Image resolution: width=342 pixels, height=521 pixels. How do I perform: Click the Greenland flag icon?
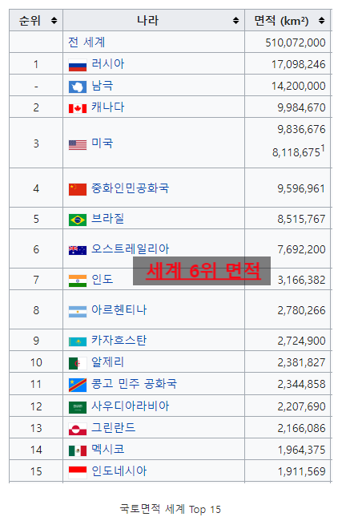tap(78, 429)
